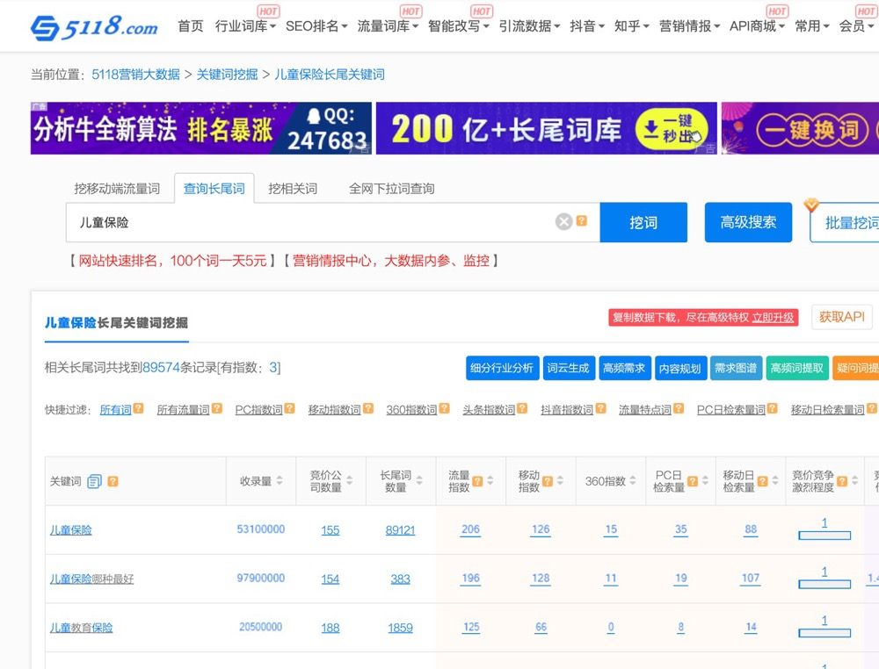This screenshot has height=669, width=879.
Task: Expand the SEO排名 menu
Action: click(316, 26)
